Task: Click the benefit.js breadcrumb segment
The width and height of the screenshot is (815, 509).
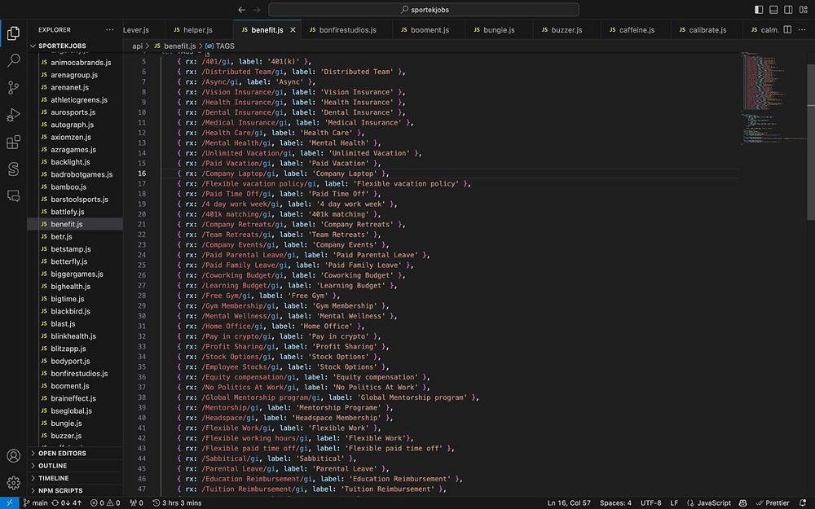Action: [x=175, y=46]
